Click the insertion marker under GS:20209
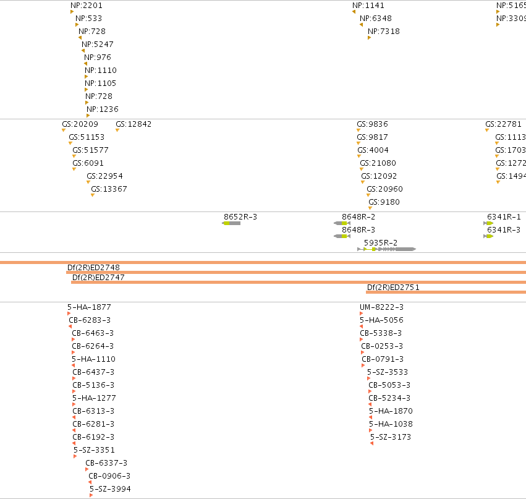 coord(64,130)
